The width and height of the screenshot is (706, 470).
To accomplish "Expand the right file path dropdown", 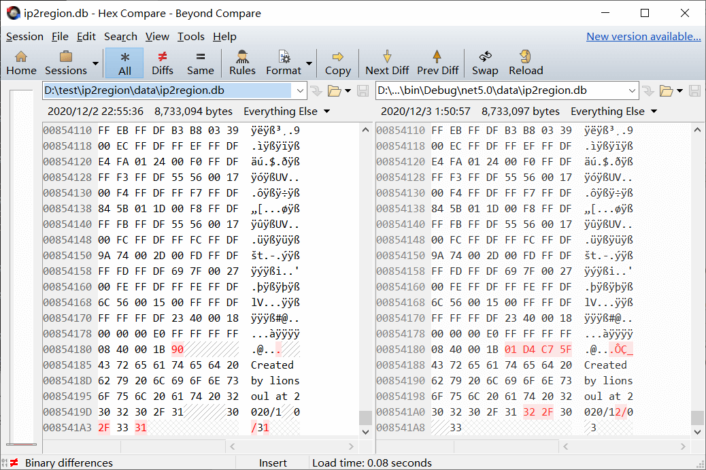I will (x=633, y=90).
